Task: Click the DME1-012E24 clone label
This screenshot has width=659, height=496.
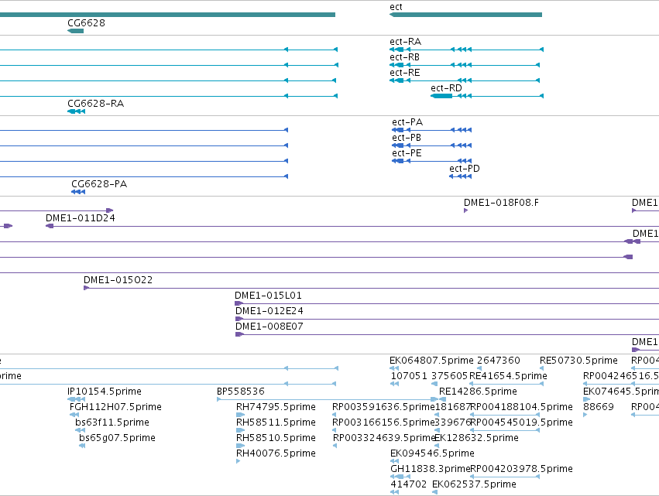Action: click(269, 311)
